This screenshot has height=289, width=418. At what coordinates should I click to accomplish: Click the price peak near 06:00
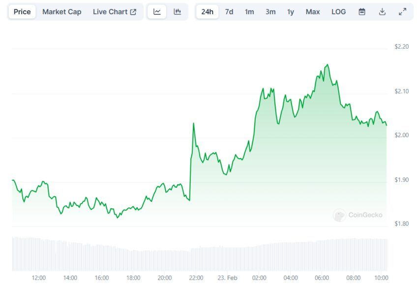327,64
